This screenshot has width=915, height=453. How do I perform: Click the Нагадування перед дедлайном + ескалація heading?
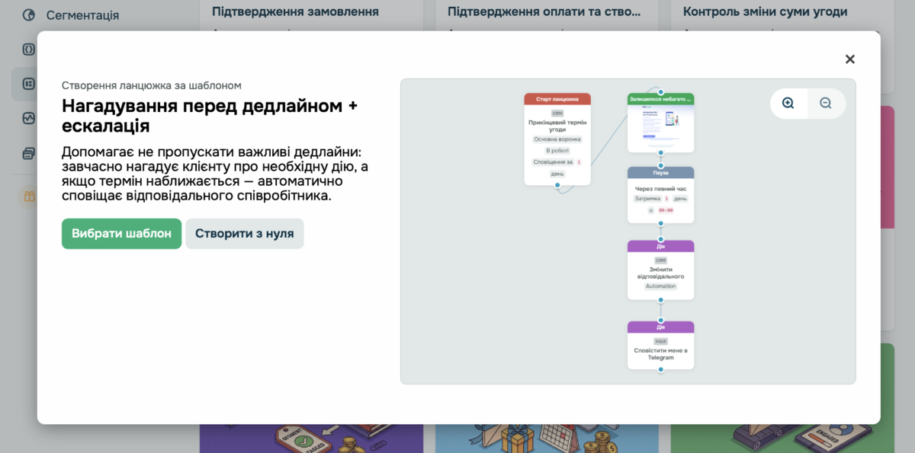pyautogui.click(x=210, y=115)
